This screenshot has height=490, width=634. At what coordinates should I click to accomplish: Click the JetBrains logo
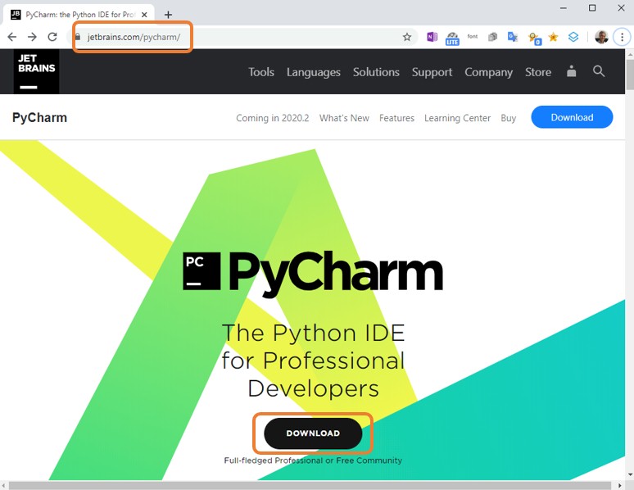click(x=36, y=71)
